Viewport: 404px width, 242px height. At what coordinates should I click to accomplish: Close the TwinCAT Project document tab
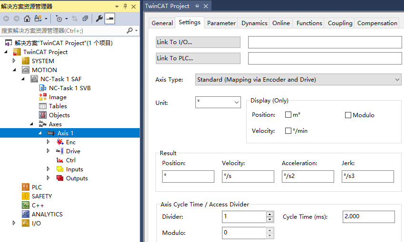click(x=206, y=6)
